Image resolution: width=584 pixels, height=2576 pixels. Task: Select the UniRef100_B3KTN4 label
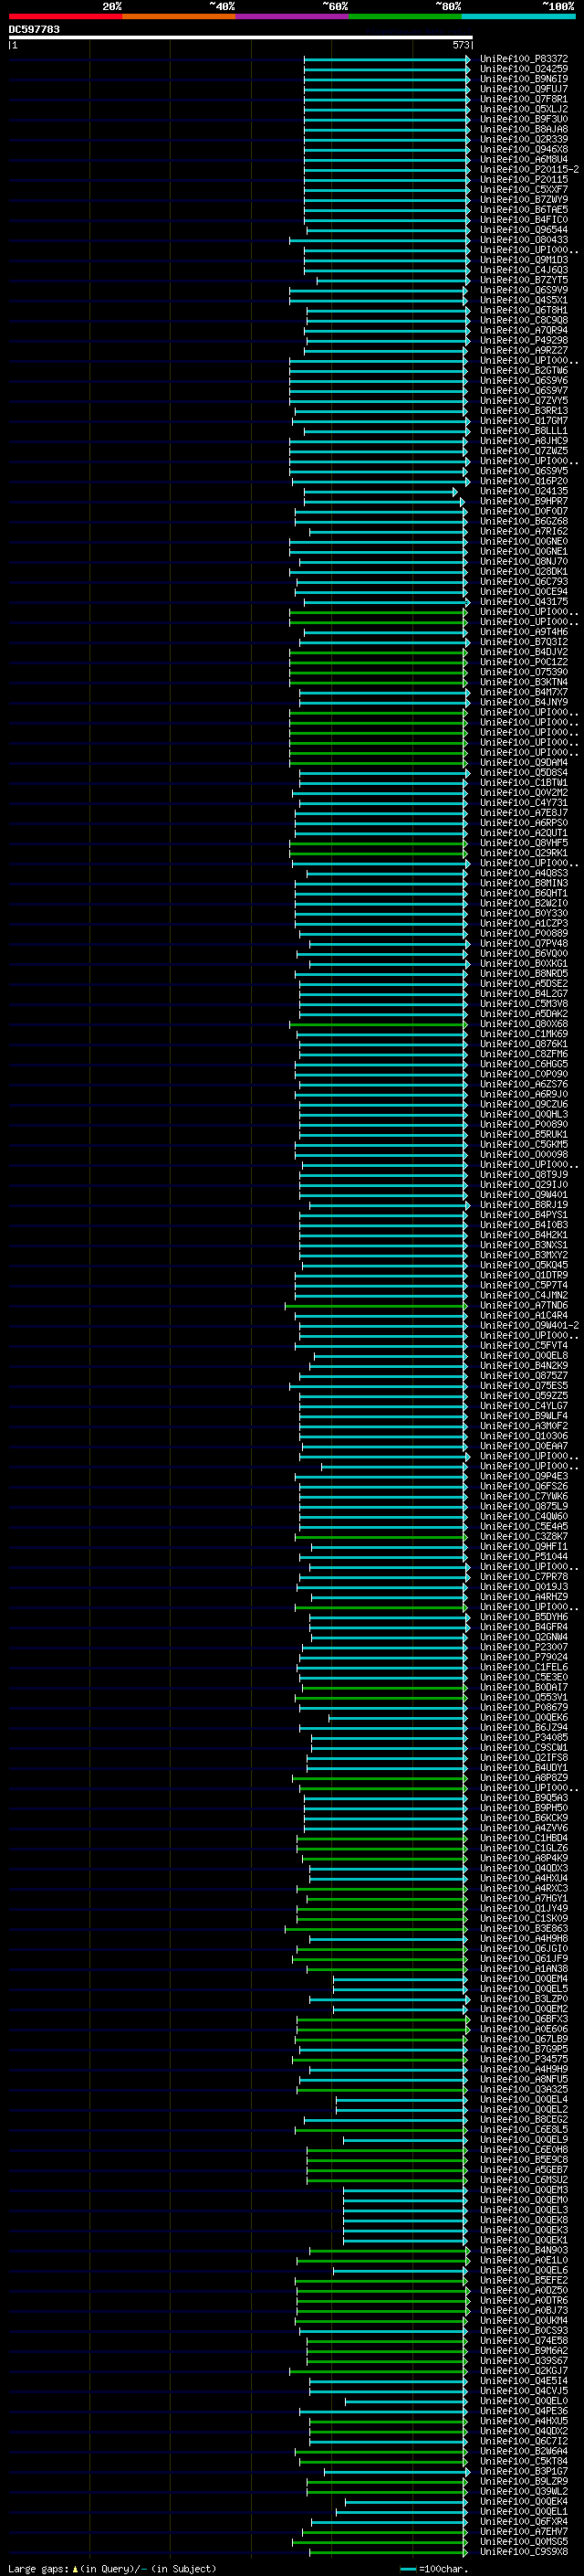[524, 682]
